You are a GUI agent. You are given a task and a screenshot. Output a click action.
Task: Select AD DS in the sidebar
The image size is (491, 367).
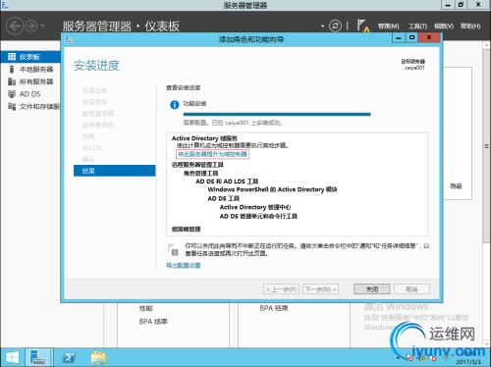[x=30, y=94]
